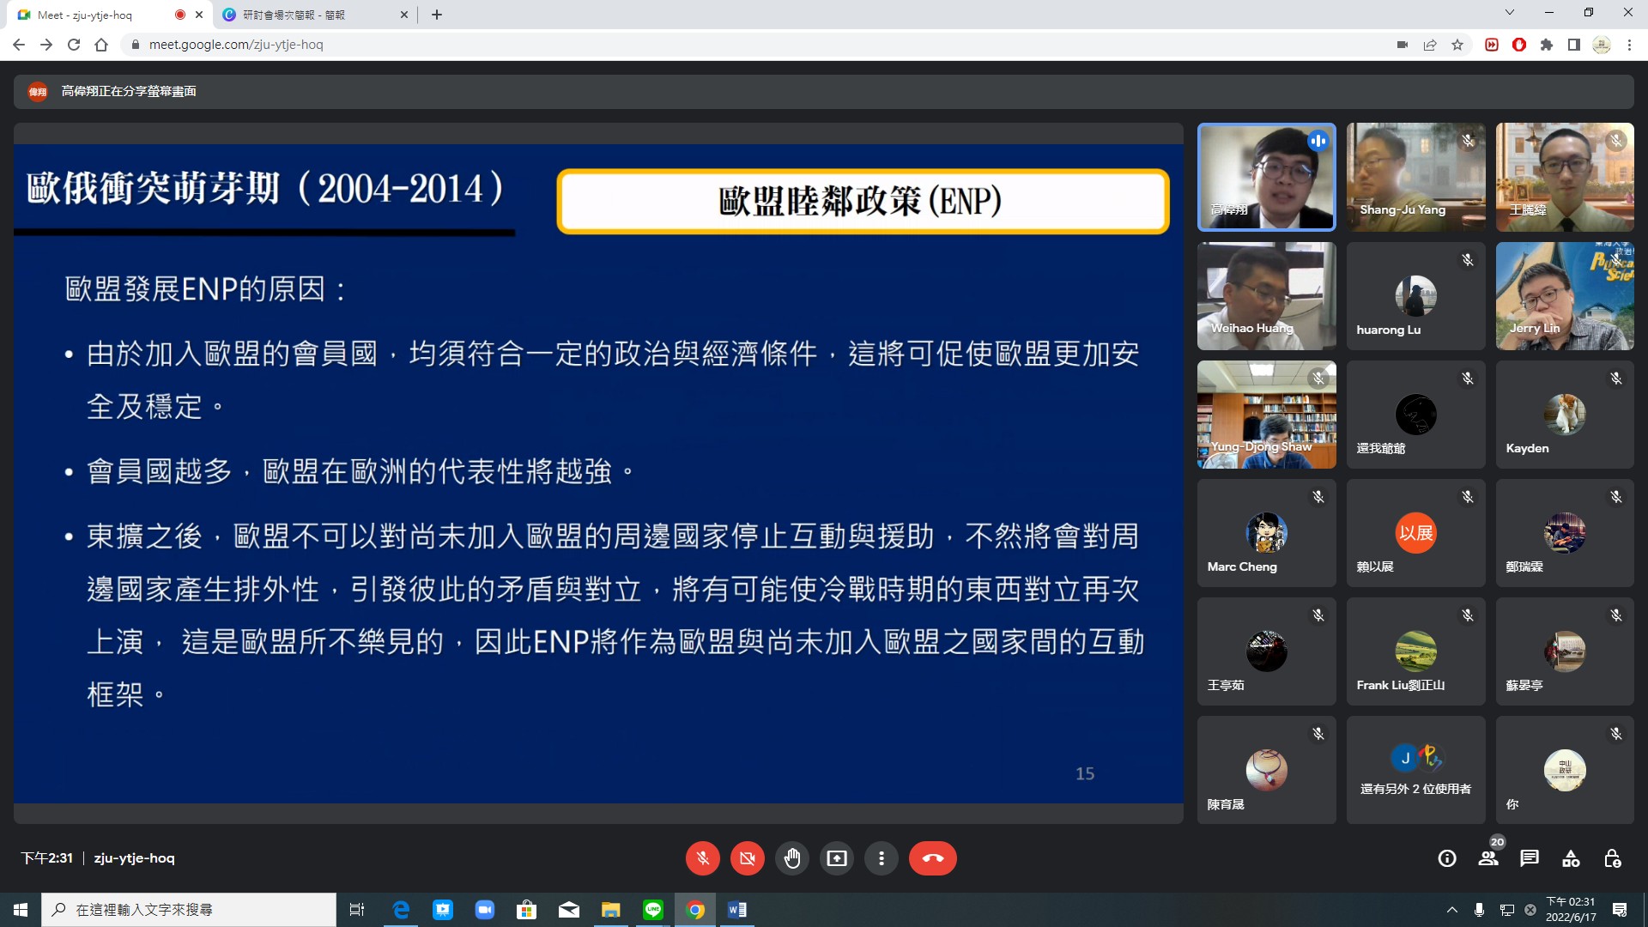Open a new browser tab

437,15
